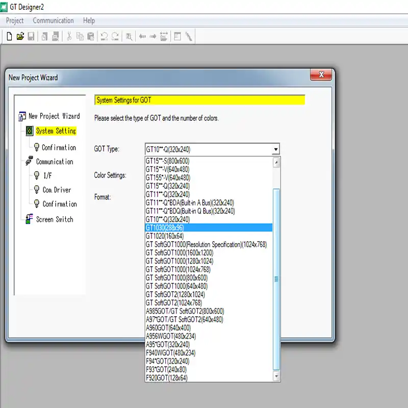Screen dimensions: 408x408
Task: Click the New project toolbar icon
Action: click(x=9, y=36)
